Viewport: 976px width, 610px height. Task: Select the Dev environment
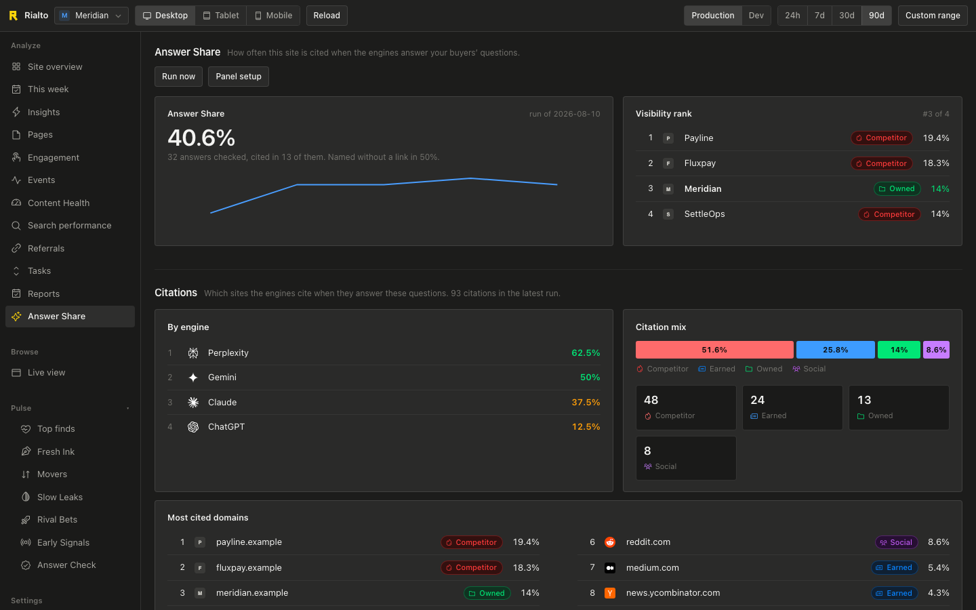coord(756,16)
